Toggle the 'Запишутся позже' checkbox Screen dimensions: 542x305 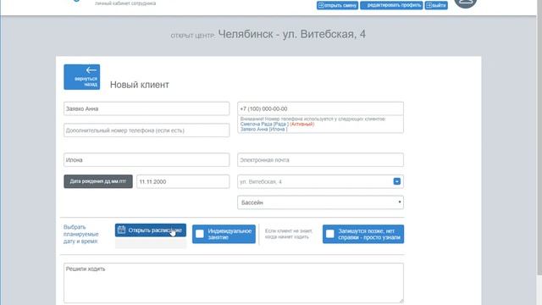coord(330,234)
